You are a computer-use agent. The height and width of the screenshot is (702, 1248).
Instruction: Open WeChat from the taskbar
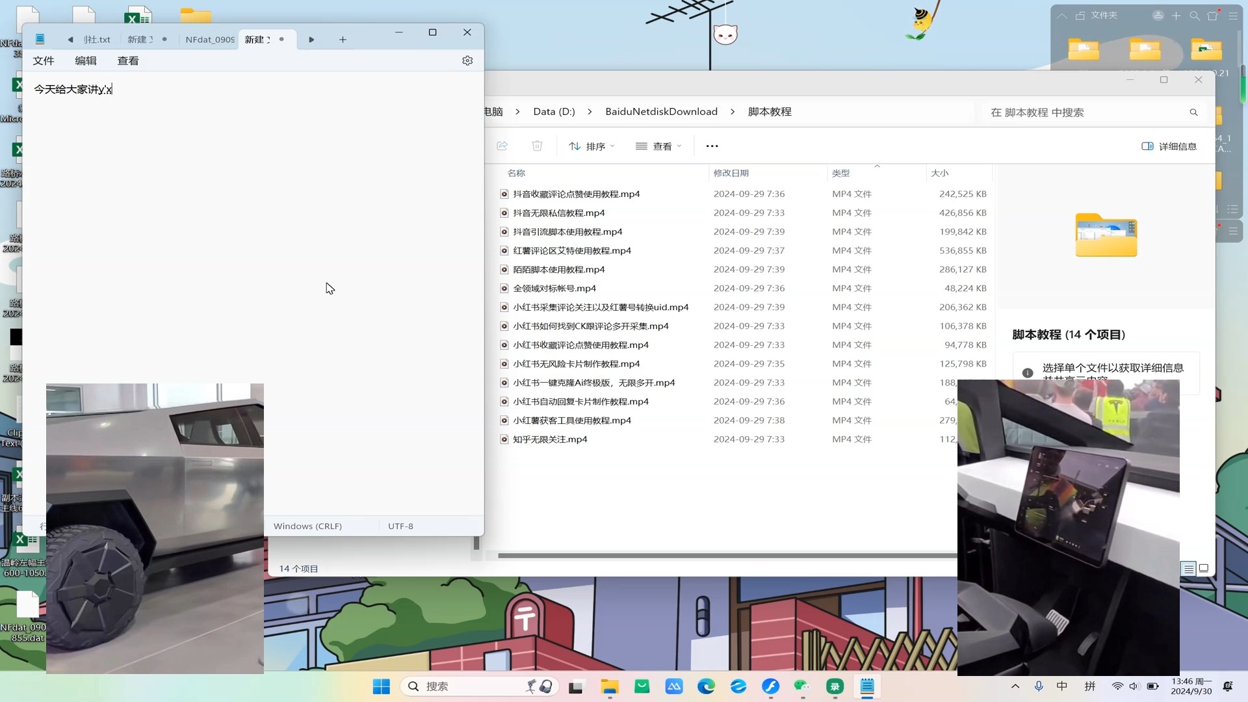click(x=801, y=686)
